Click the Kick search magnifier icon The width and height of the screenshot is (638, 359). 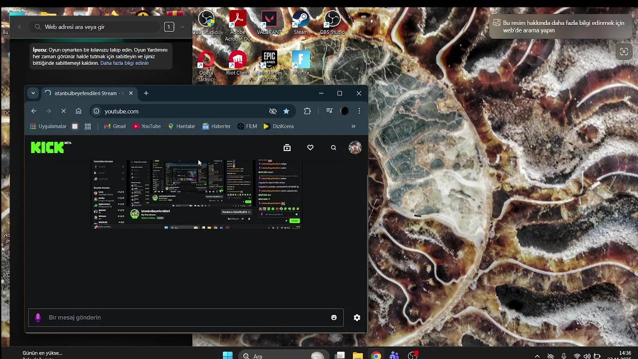(333, 148)
